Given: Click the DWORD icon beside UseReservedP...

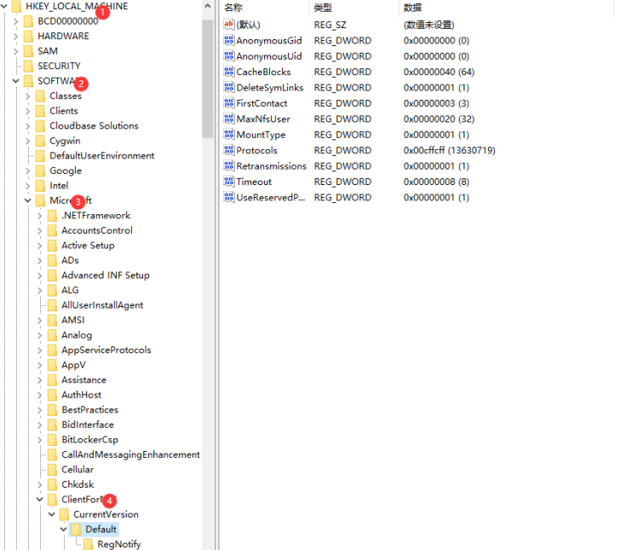Looking at the screenshot, I should (x=229, y=198).
